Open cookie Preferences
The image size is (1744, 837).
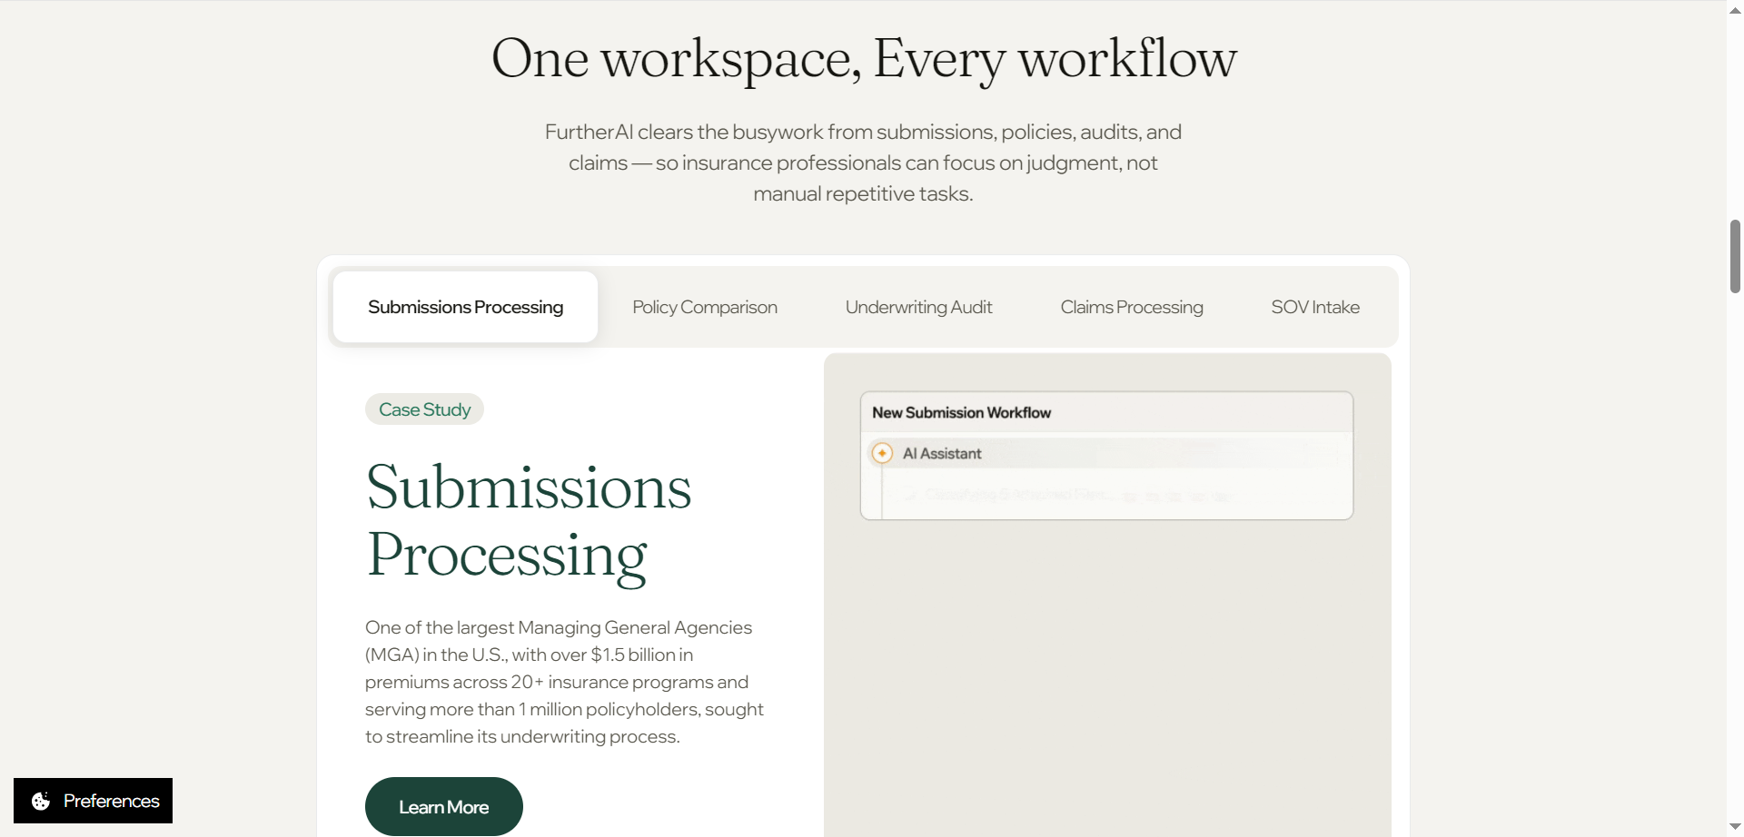(x=93, y=801)
